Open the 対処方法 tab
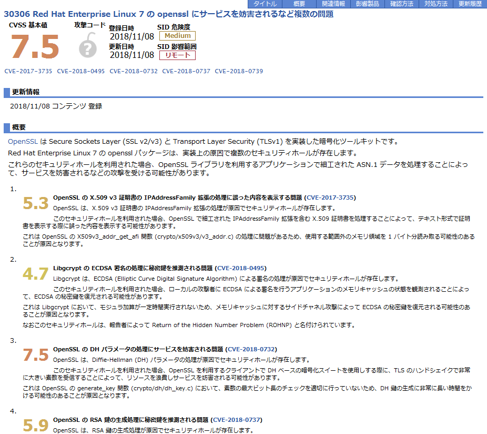Screen dimensions: 487x434 pyautogui.click(x=436, y=4)
